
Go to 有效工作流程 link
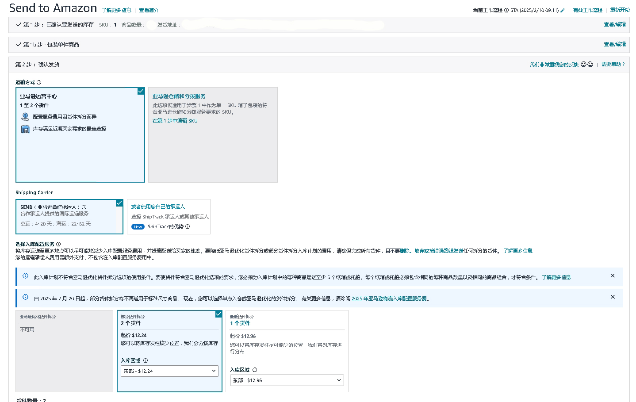[588, 10]
